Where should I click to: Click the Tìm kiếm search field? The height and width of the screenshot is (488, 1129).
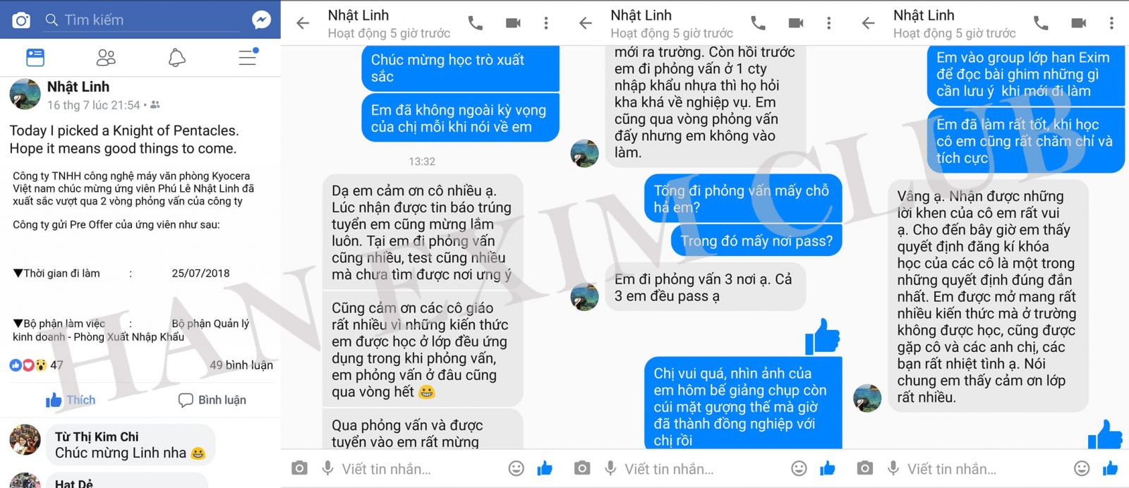(141, 20)
